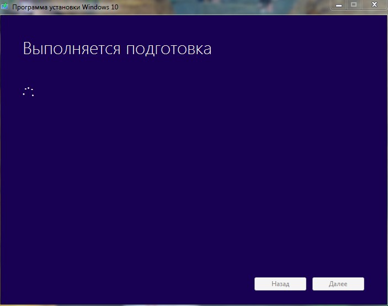
Task: Click the Назад button
Action: (280, 284)
